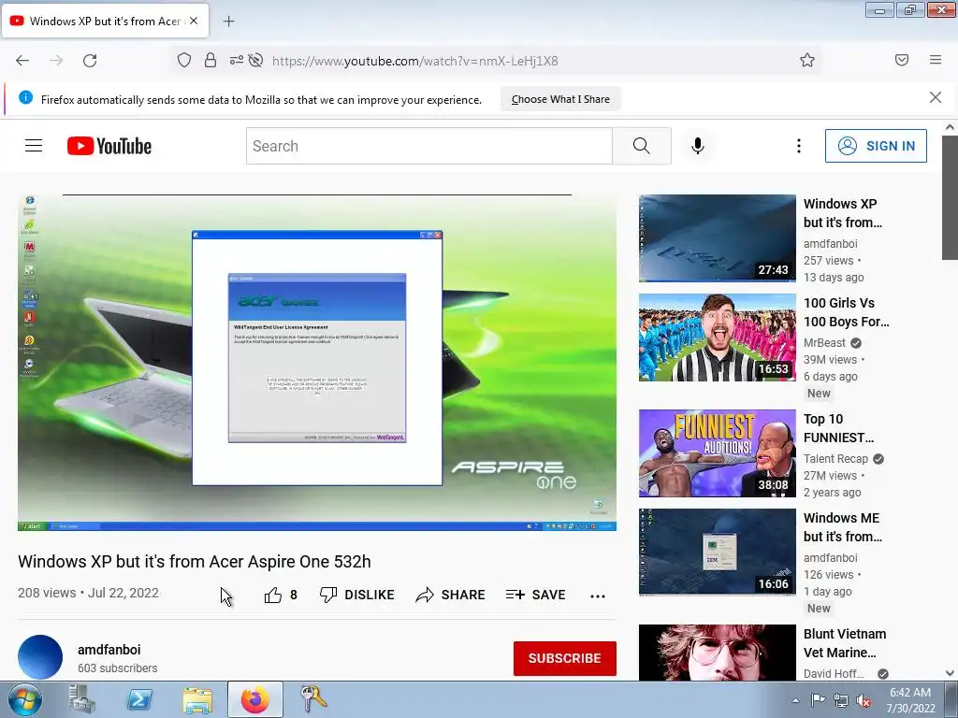Open the 27:43 Windows XP video thumbnail
Screen dimensions: 958x718
(718, 238)
